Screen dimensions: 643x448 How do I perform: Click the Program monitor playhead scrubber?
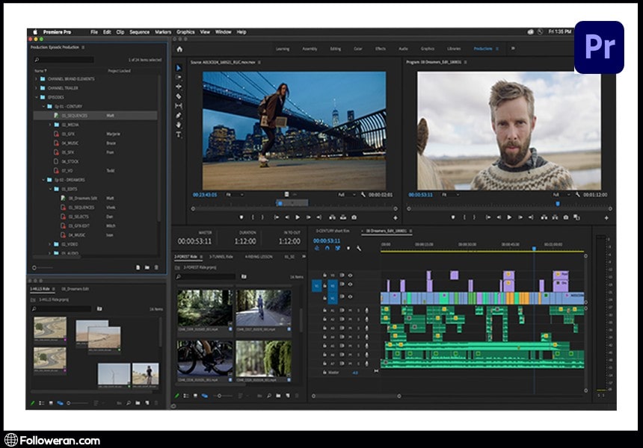point(556,203)
